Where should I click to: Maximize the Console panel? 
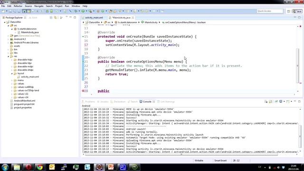[299, 101]
